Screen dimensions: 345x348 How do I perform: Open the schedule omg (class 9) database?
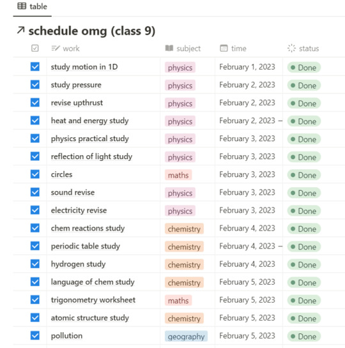(x=92, y=31)
